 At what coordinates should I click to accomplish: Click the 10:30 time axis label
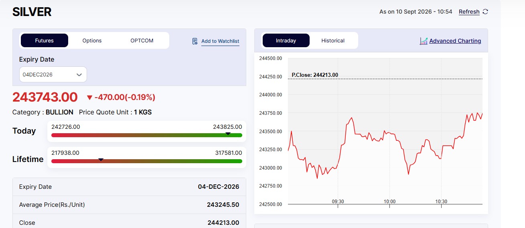pyautogui.click(x=441, y=202)
